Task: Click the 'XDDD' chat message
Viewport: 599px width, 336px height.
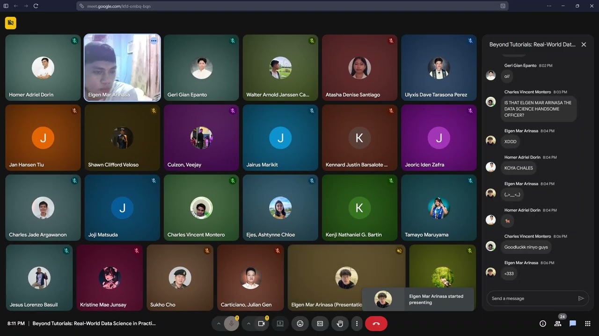Action: (x=510, y=141)
